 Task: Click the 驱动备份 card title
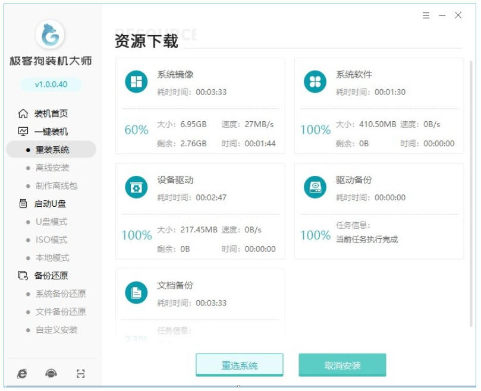click(354, 180)
